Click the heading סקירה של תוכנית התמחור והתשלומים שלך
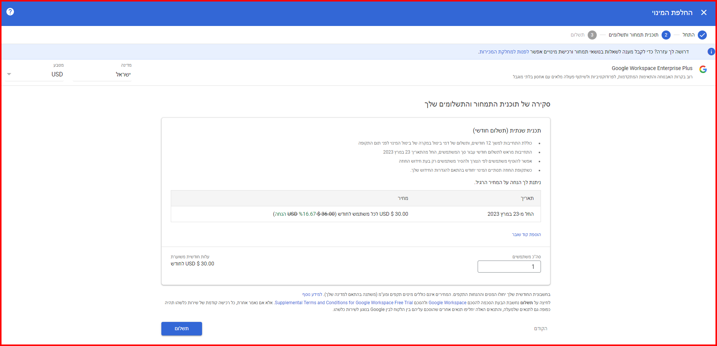717x346 pixels. pyautogui.click(x=487, y=104)
